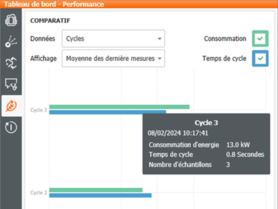This screenshot has height=209, width=278.
Task: Click the Cycle 2 axis label
Action: [38, 193]
